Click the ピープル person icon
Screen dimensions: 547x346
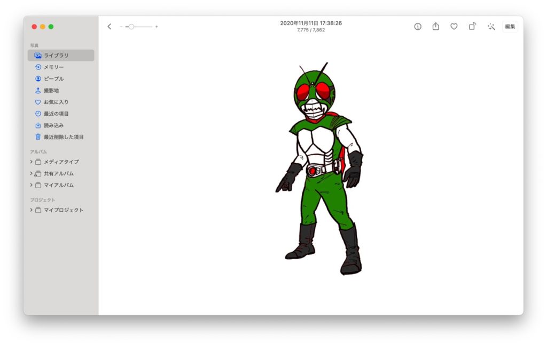pyautogui.click(x=38, y=79)
